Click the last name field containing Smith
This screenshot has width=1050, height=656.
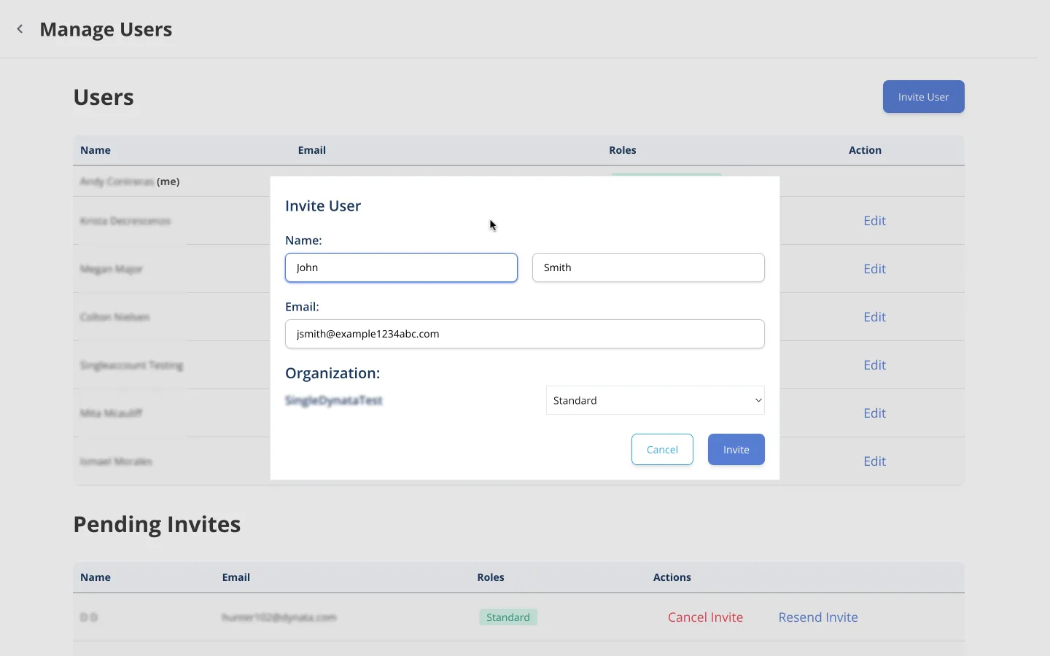coord(647,268)
